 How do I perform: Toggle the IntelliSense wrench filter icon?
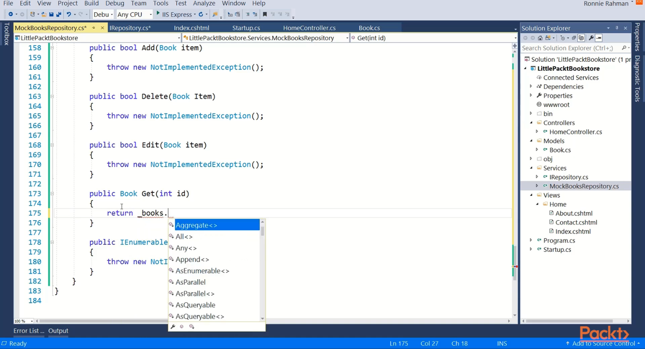(173, 326)
